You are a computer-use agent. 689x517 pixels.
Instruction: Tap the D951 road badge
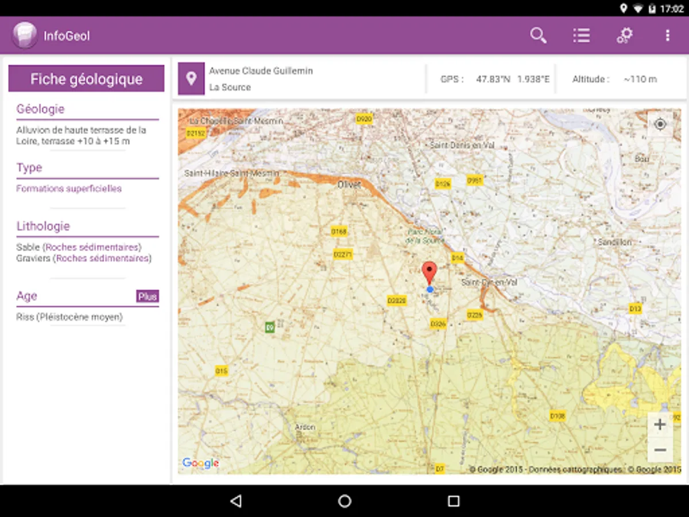pyautogui.click(x=474, y=180)
